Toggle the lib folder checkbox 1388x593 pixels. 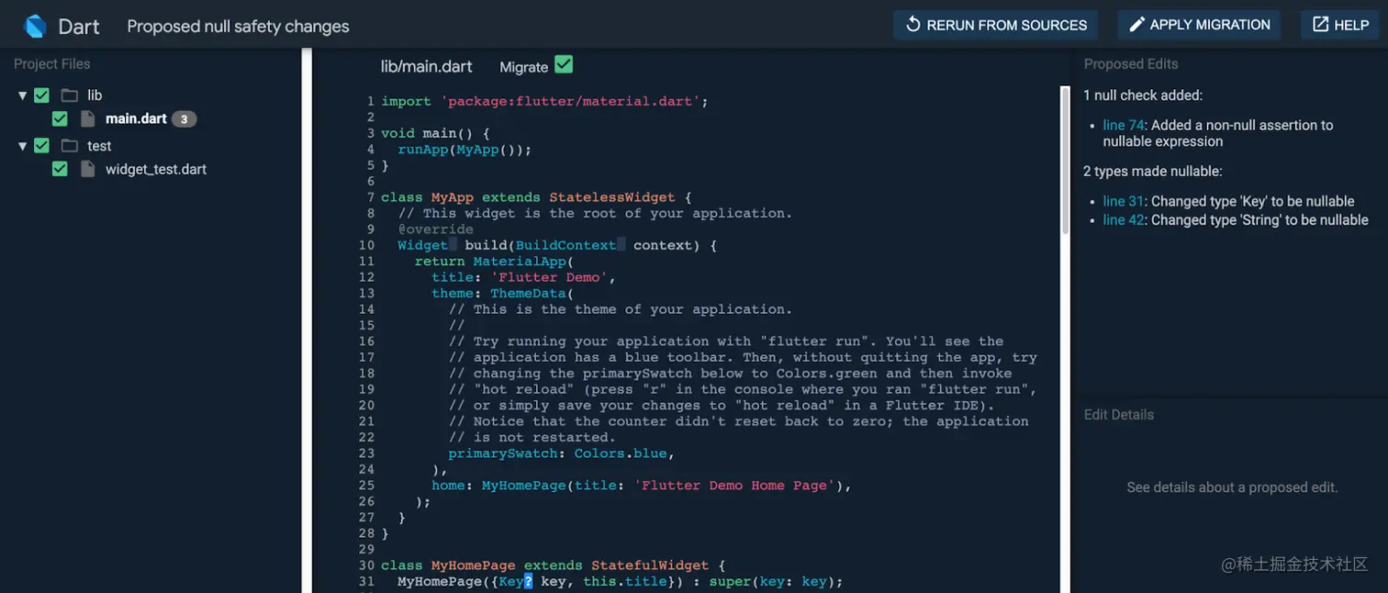[41, 95]
